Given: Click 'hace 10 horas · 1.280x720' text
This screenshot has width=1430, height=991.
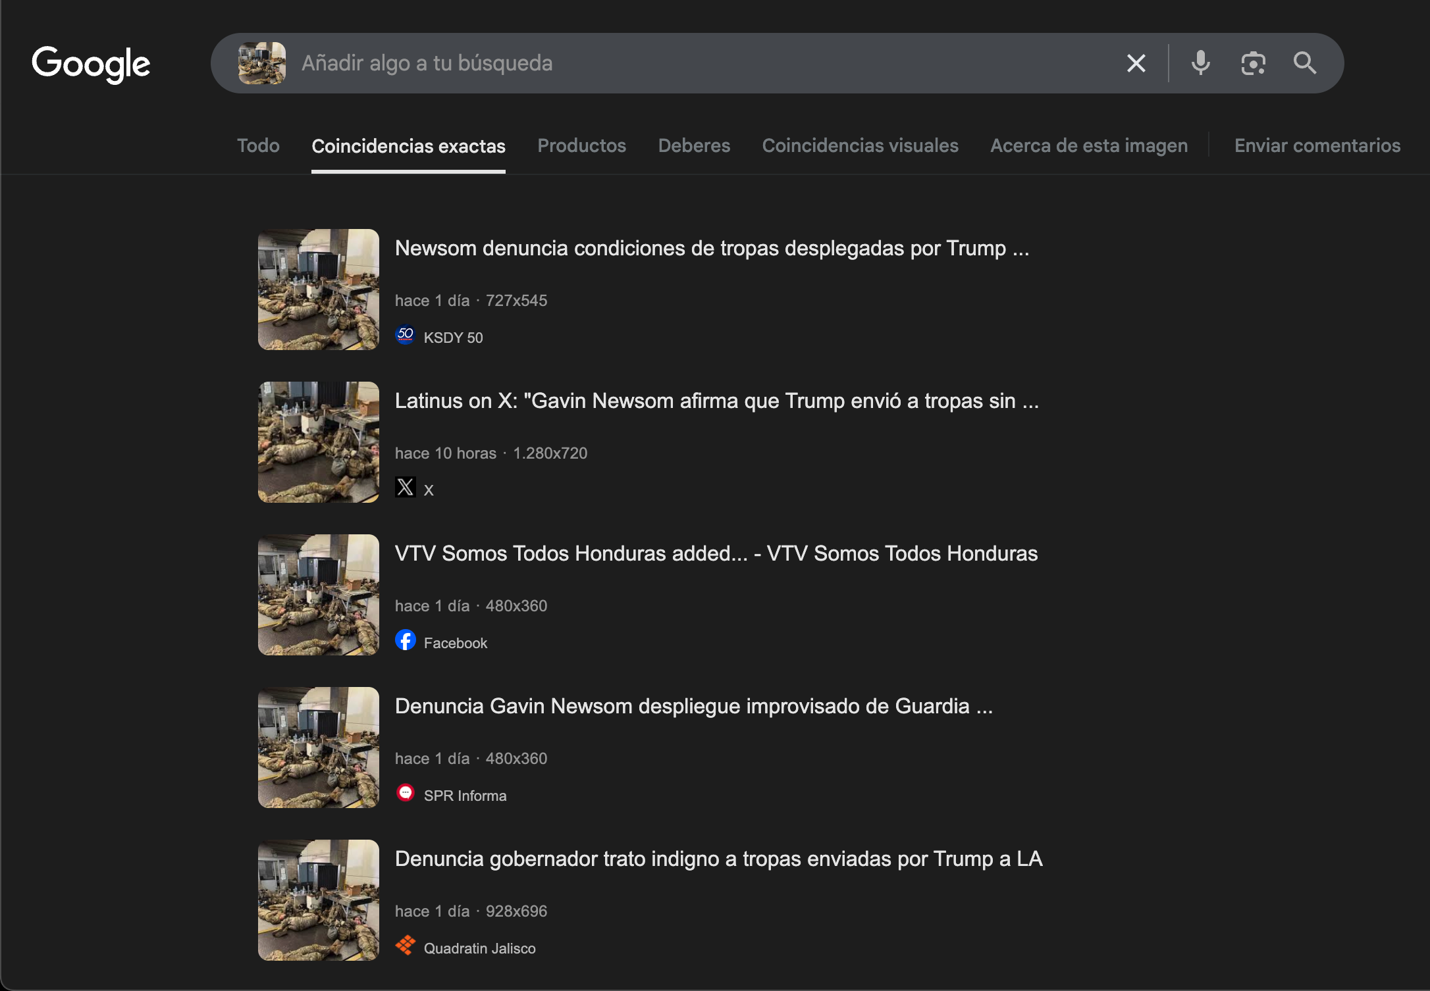Looking at the screenshot, I should (x=491, y=453).
